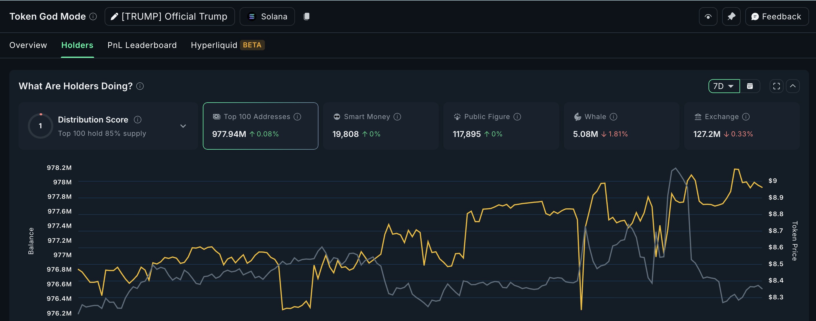Image resolution: width=816 pixels, height=321 pixels.
Task: Select the Whale card
Action: (x=622, y=126)
